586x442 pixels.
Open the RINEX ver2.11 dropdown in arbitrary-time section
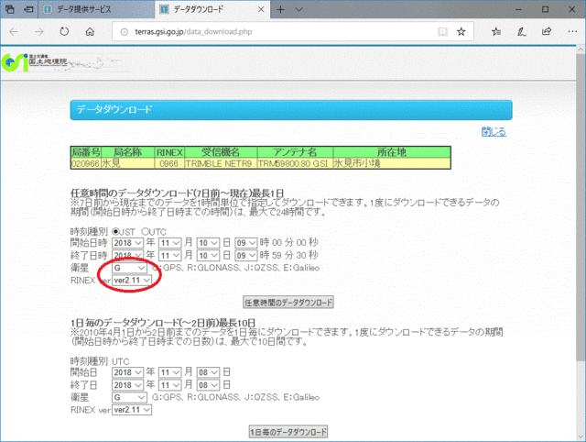[132, 281]
